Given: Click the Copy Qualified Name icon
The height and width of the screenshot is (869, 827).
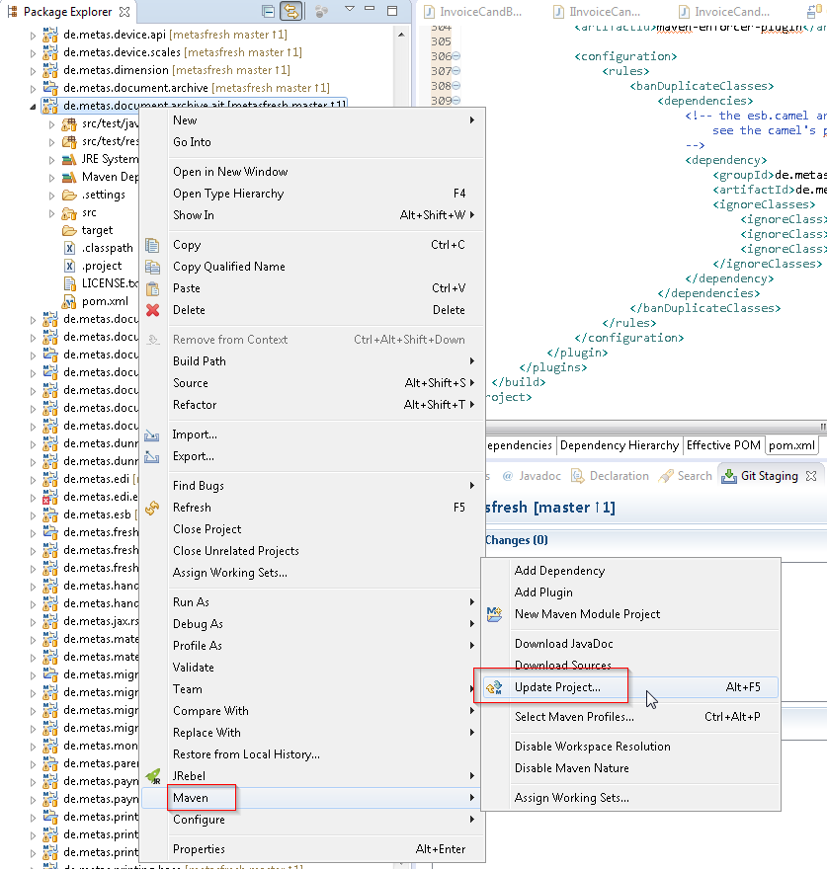Looking at the screenshot, I should (152, 267).
